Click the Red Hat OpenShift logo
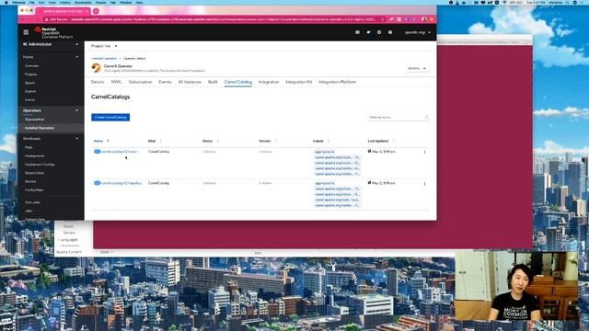 point(53,33)
